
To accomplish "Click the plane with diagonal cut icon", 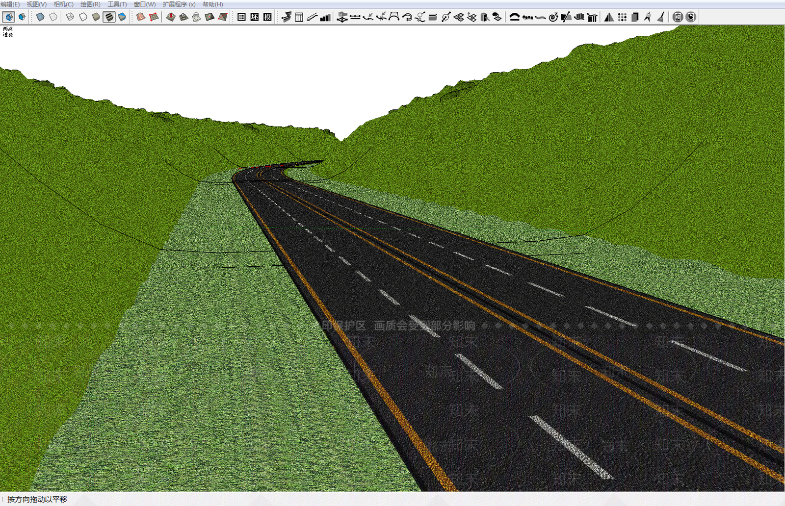I will coord(566,17).
